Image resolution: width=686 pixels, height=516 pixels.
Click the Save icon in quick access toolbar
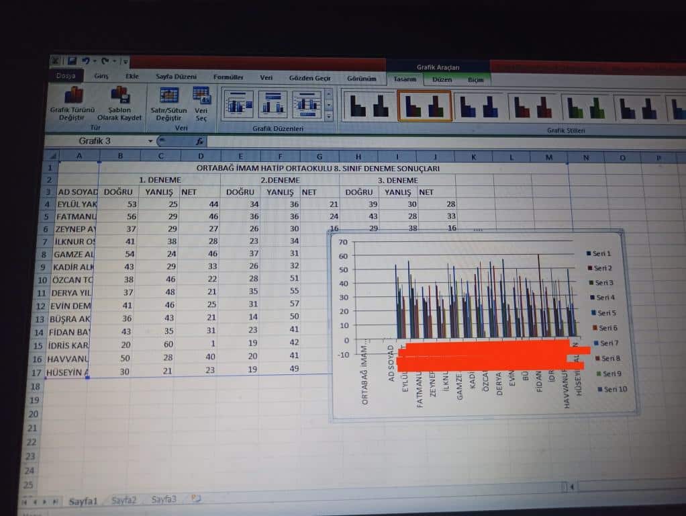coord(71,62)
